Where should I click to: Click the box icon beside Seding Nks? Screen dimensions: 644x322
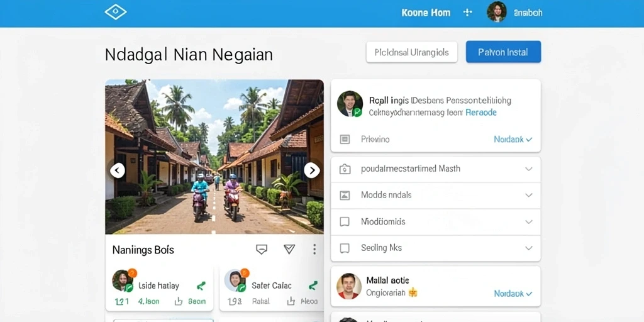click(x=345, y=248)
